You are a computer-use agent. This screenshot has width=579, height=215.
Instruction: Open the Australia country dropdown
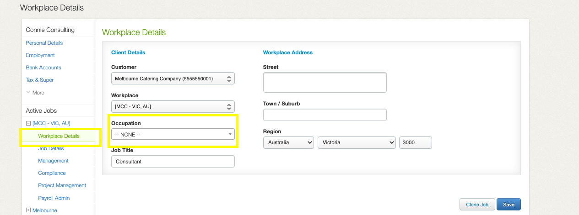tap(288, 142)
